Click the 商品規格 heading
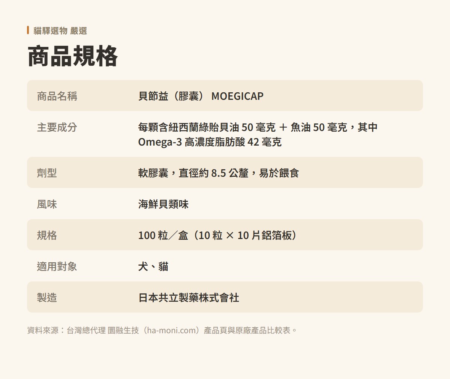Screen dimensions: 450x379 point(73,57)
